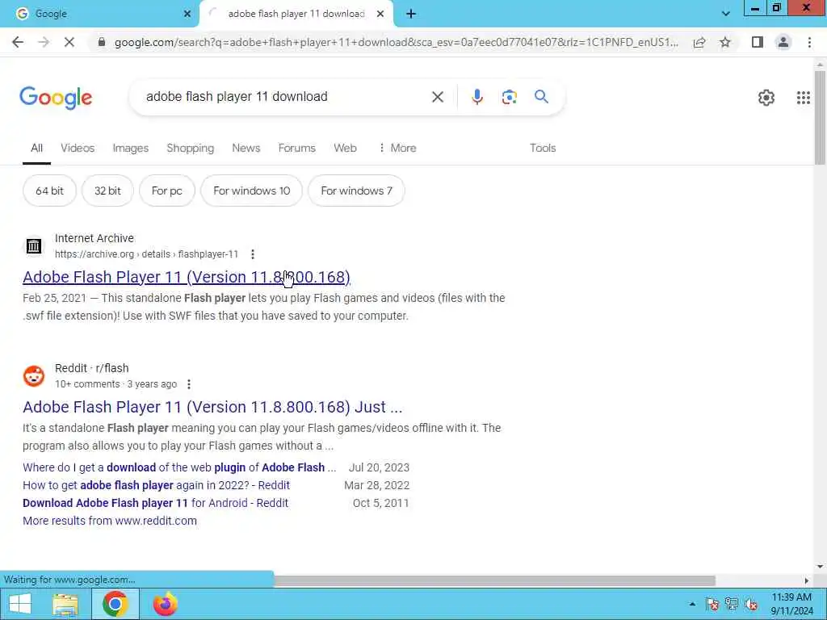Toggle the browser side panel
Image resolution: width=827 pixels, height=620 pixels.
coord(758,42)
